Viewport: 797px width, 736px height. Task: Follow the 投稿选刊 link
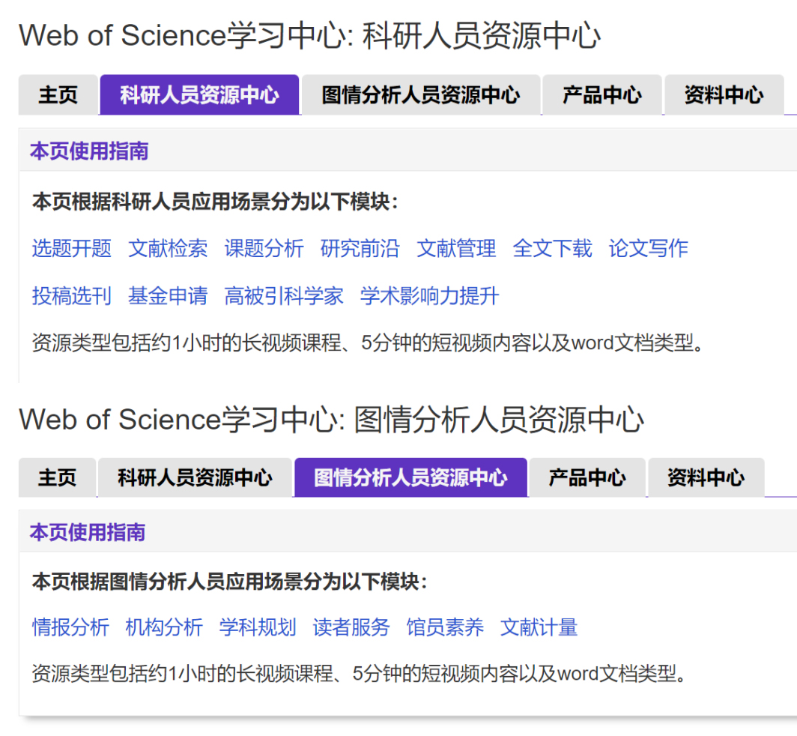point(72,295)
